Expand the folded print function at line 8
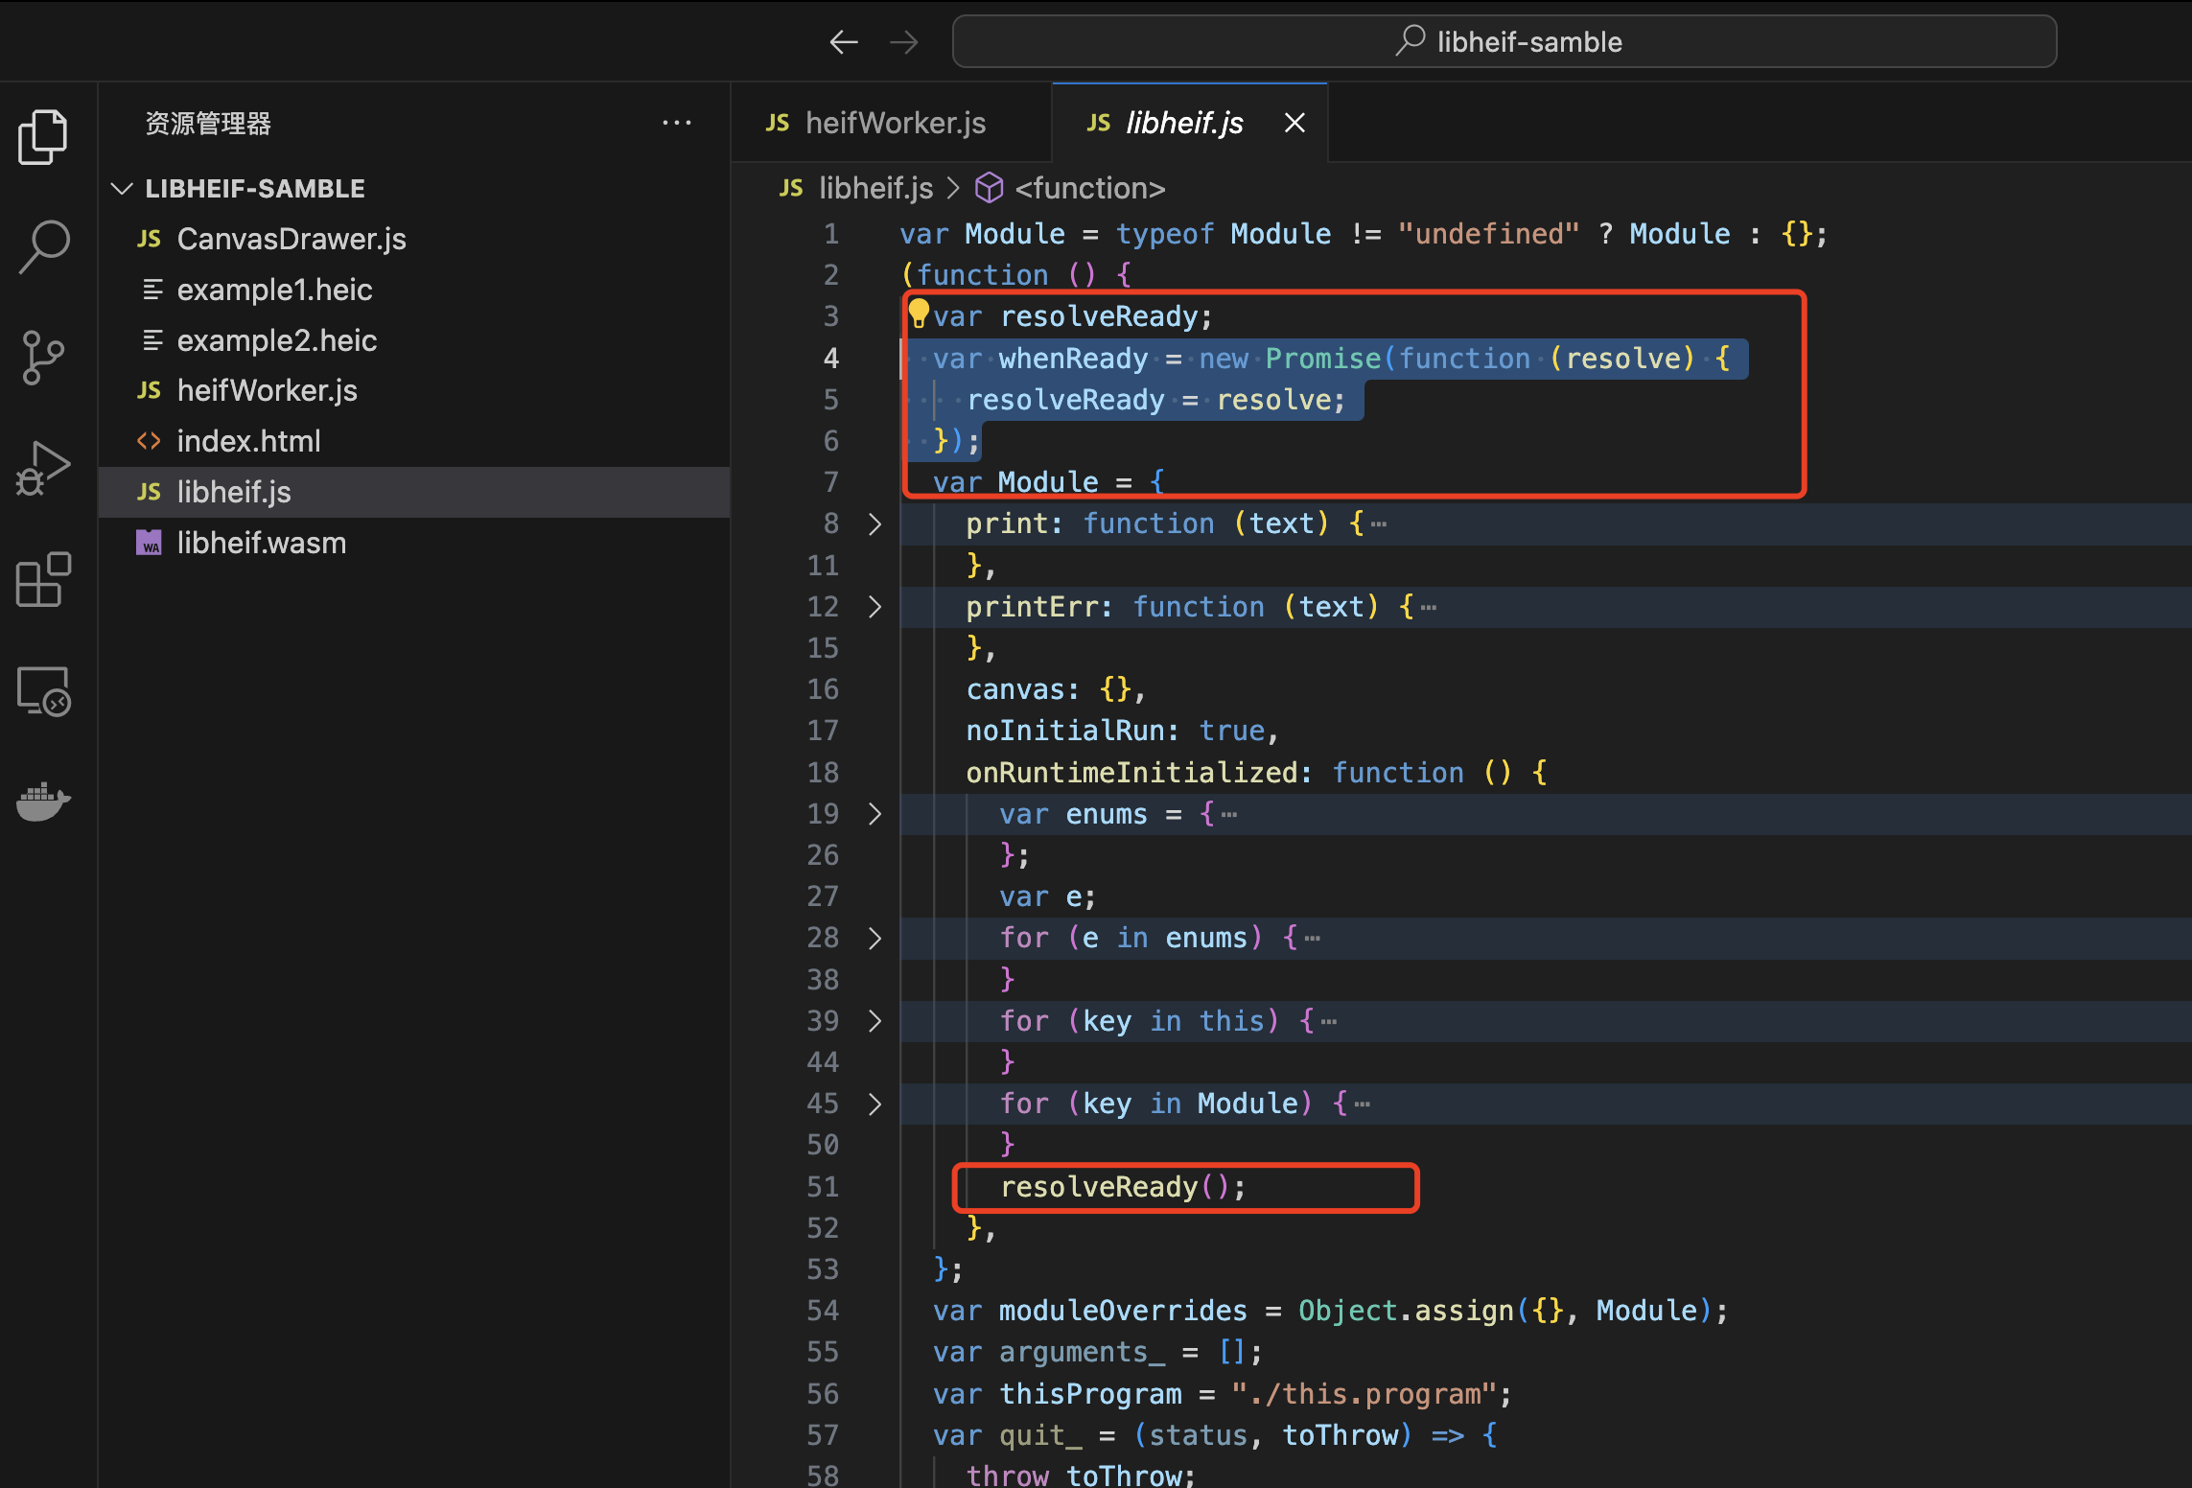Viewport: 2192px width, 1488px height. pyautogui.click(x=874, y=523)
